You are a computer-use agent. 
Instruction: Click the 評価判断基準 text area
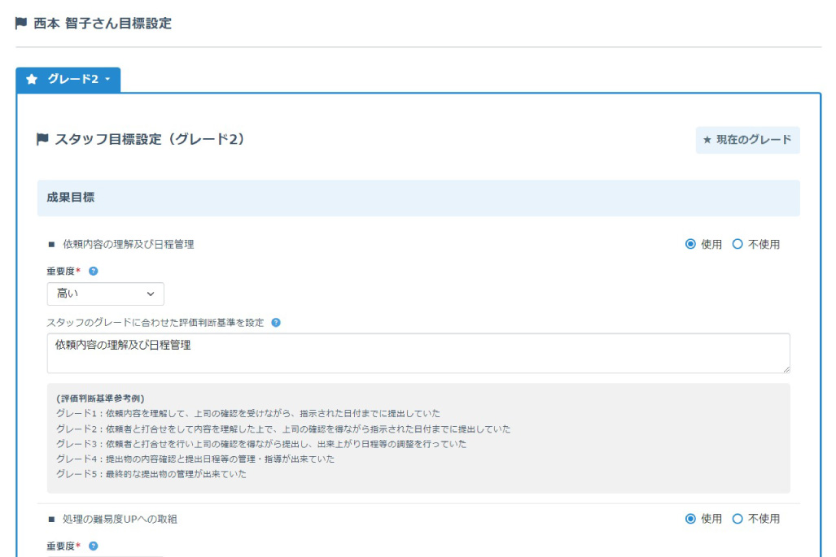tap(418, 353)
